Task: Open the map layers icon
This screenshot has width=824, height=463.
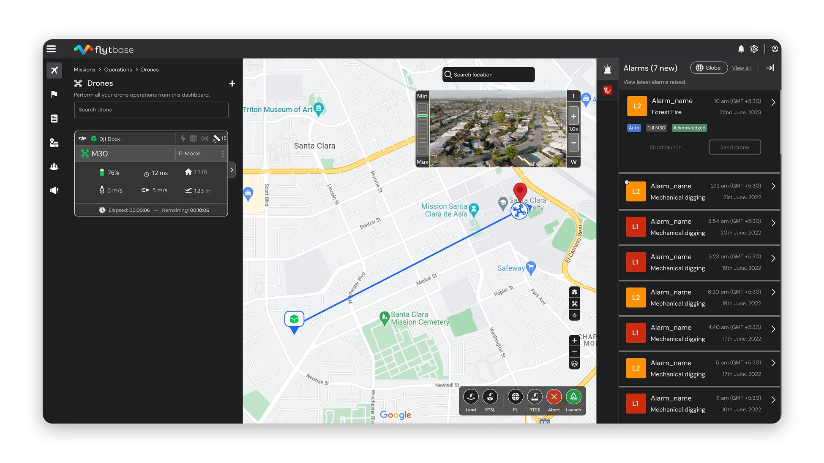Action: click(x=574, y=364)
